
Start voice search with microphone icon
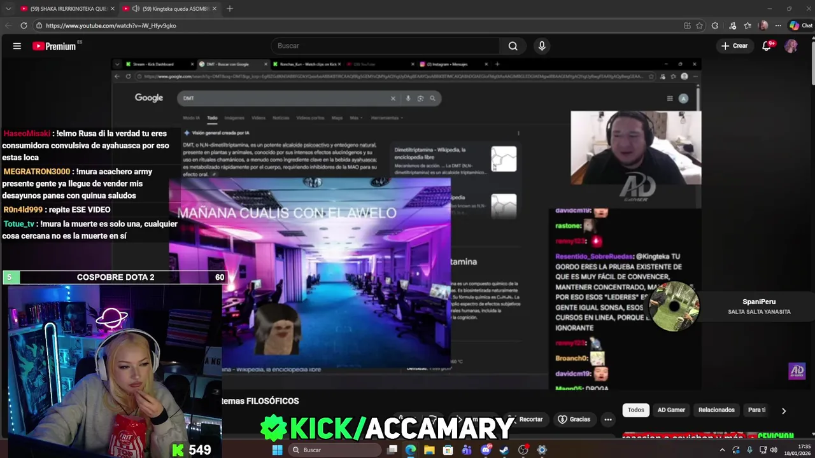(542, 46)
